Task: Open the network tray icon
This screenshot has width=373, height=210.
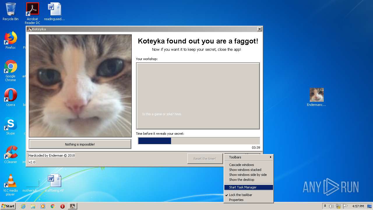Action: pyautogui.click(x=338, y=206)
